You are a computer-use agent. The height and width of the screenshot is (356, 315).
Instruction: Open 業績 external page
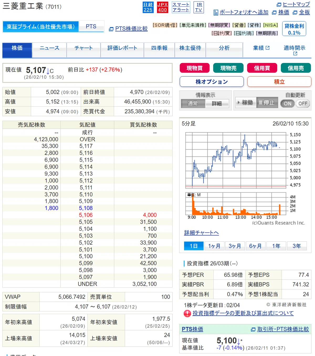[x=261, y=48]
